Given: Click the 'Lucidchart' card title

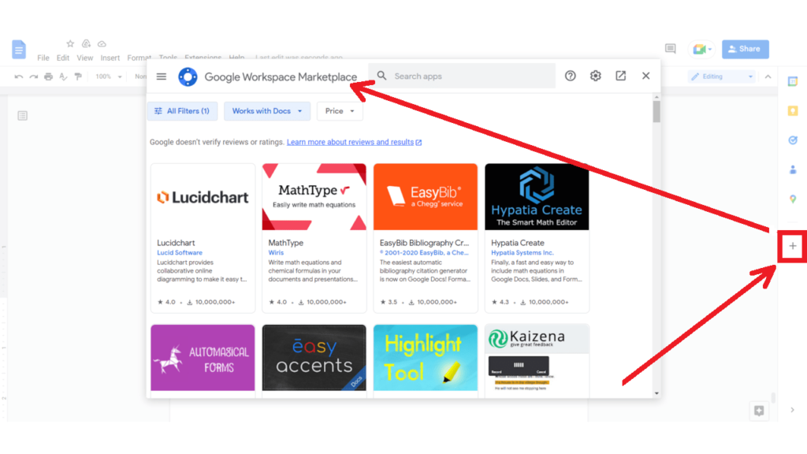Looking at the screenshot, I should click(176, 243).
